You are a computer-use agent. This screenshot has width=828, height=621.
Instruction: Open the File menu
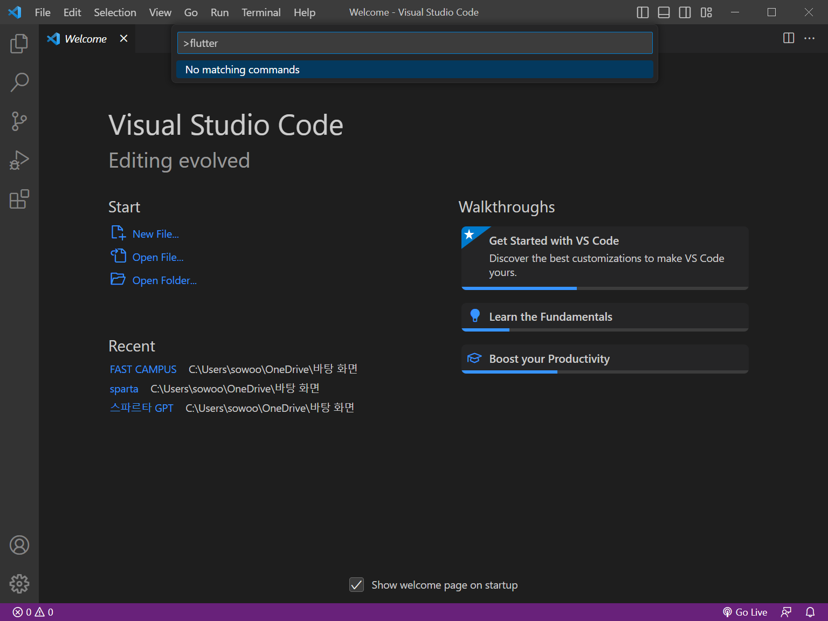[43, 12]
